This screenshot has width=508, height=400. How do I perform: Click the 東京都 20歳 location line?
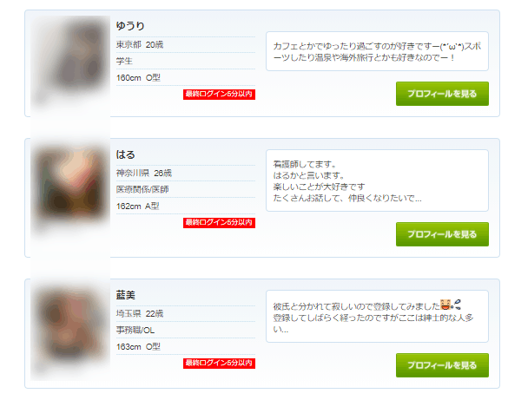click(x=140, y=44)
